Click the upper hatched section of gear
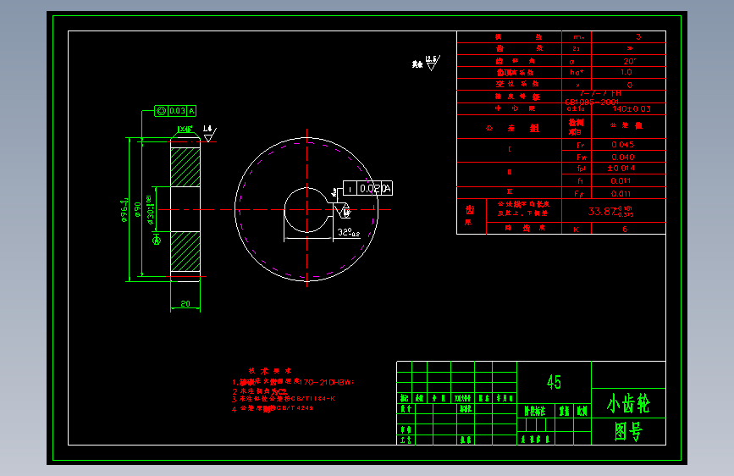 coord(185,167)
